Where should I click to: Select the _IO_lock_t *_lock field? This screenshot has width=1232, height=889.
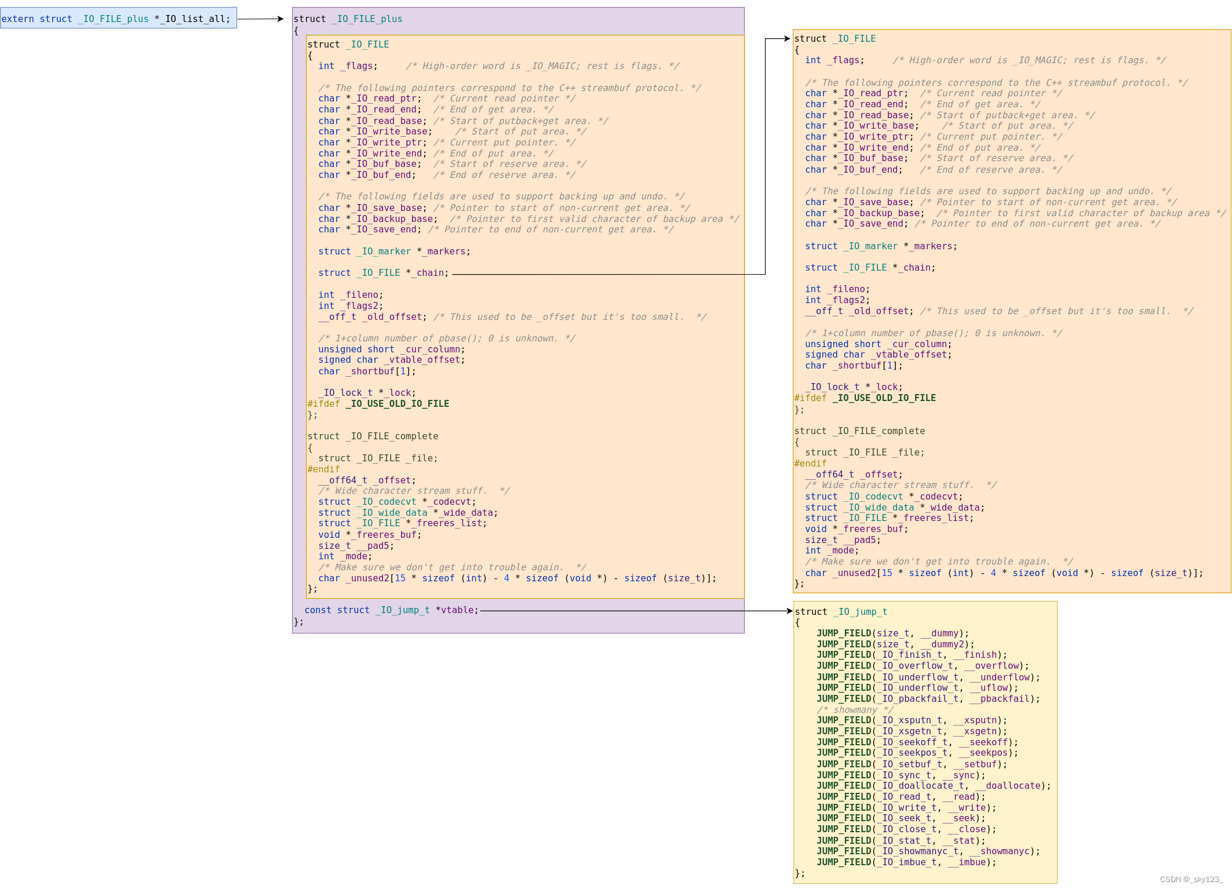pos(366,392)
